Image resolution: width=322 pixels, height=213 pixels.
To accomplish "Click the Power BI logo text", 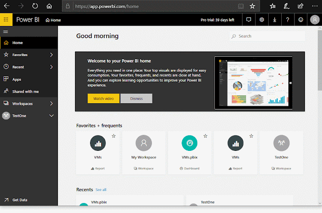I will click(28, 20).
